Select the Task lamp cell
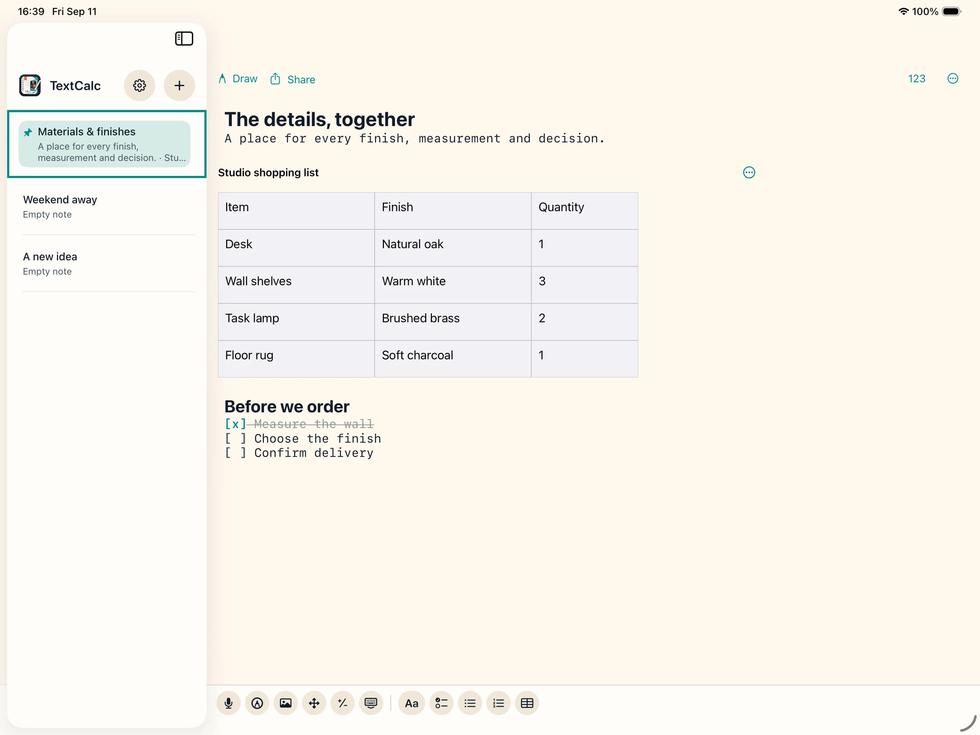 point(296,322)
